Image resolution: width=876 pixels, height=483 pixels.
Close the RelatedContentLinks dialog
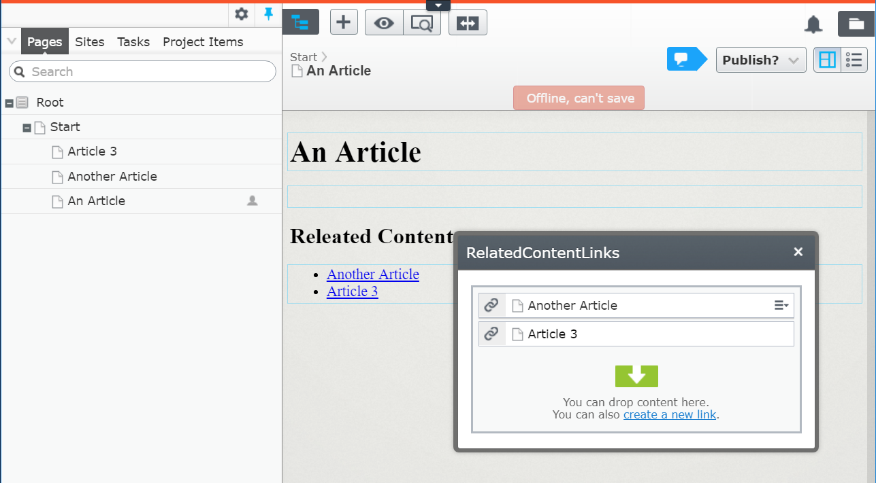[798, 252]
